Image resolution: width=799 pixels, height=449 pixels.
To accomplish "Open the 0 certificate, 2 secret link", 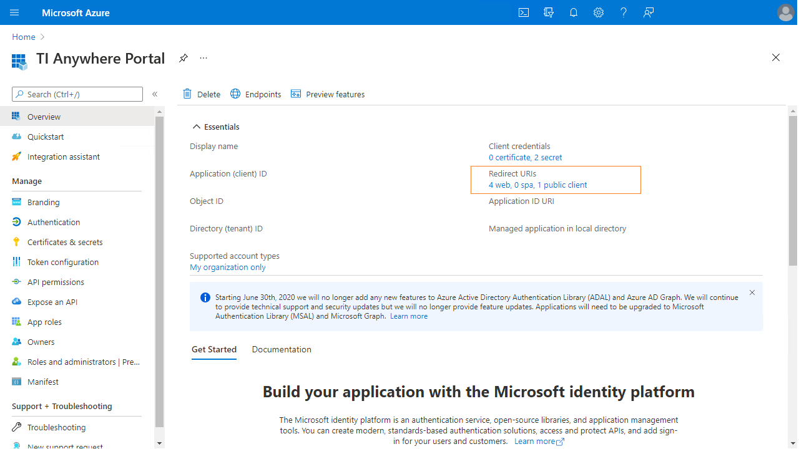I will click(x=525, y=157).
